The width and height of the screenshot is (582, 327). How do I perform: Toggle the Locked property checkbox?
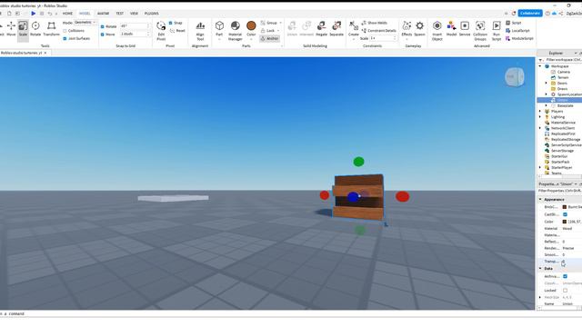pos(565,291)
